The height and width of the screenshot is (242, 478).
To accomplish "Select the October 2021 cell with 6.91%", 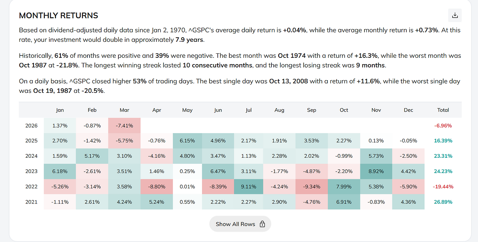I will (344, 202).
